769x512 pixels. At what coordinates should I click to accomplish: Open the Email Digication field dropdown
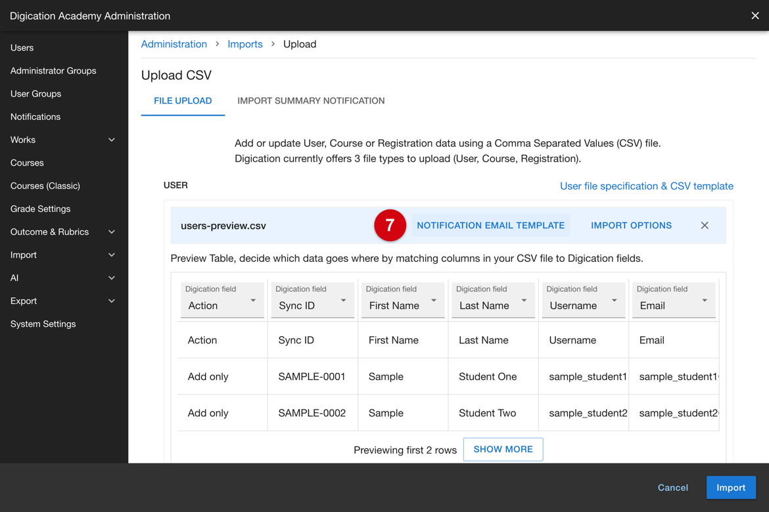(x=673, y=300)
